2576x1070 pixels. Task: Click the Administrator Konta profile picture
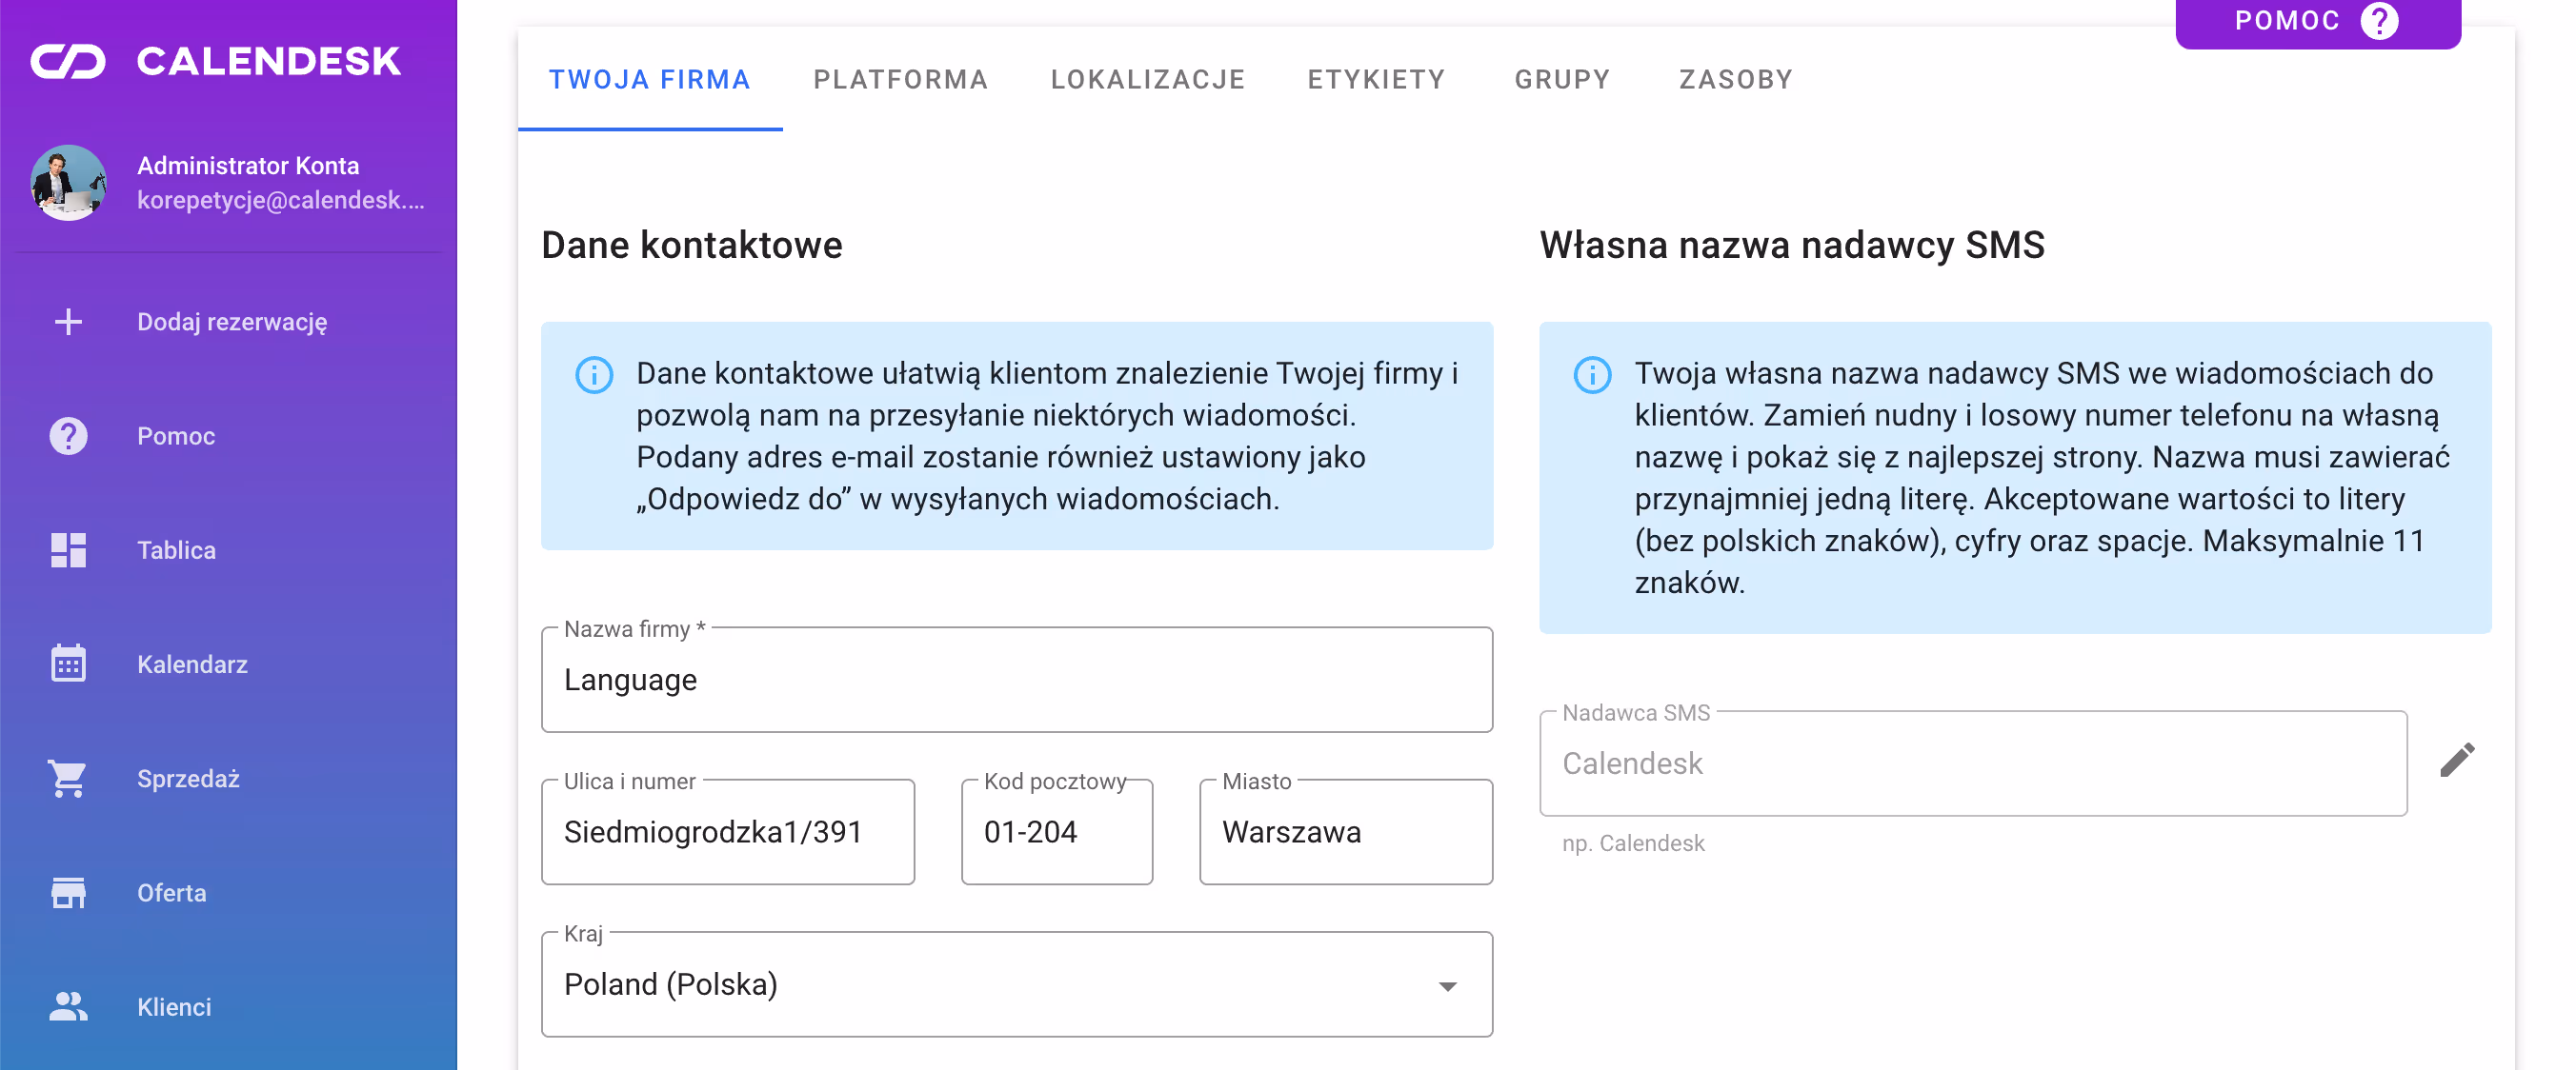pos(67,183)
